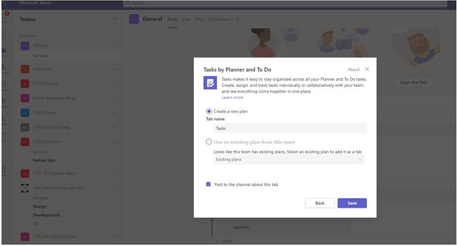Click the Save button
Screen dimensions: 457x246
[352, 203]
